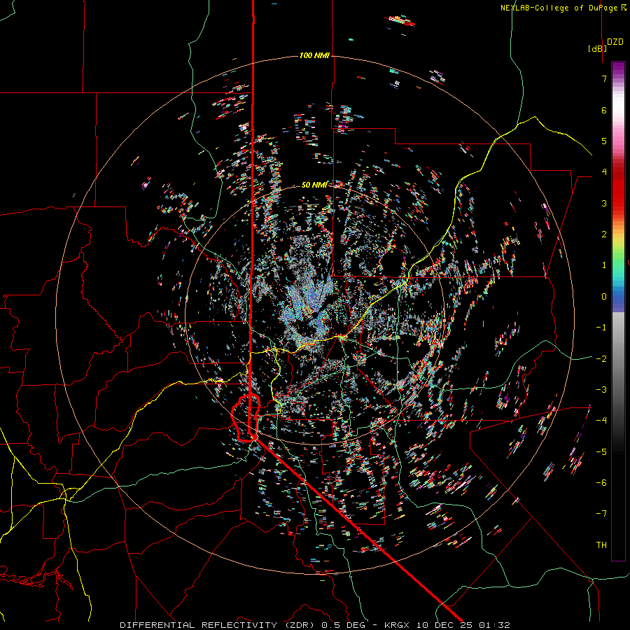Viewport: 630px width, 630px height.
Task: Select the 100 NMI range ring label
Action: [314, 55]
